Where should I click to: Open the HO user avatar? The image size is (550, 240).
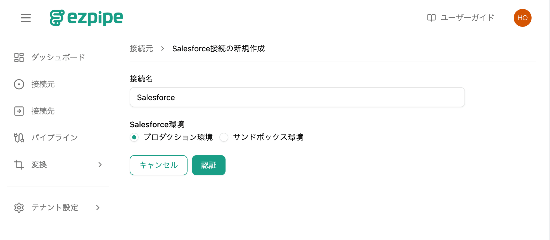tap(522, 18)
